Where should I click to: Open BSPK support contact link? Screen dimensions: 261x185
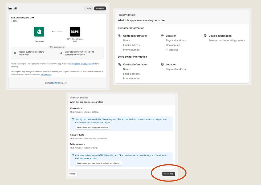(x=55, y=83)
